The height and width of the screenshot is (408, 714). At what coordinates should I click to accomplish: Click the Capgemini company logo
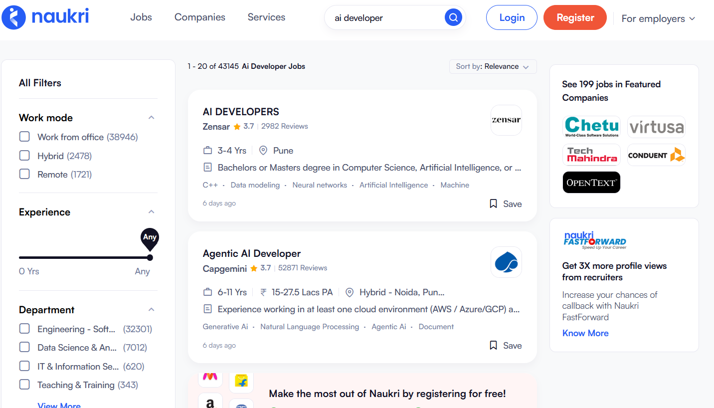click(506, 262)
